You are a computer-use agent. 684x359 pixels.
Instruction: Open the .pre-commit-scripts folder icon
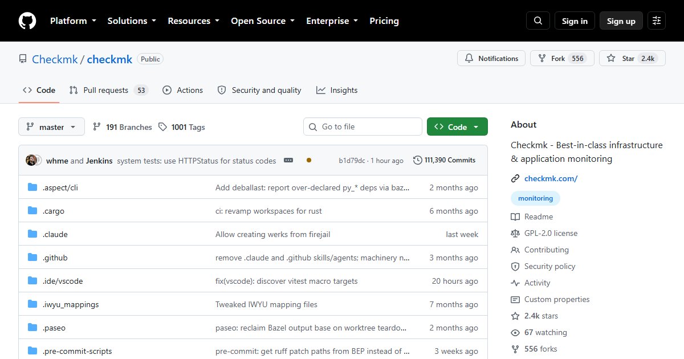[32, 351]
